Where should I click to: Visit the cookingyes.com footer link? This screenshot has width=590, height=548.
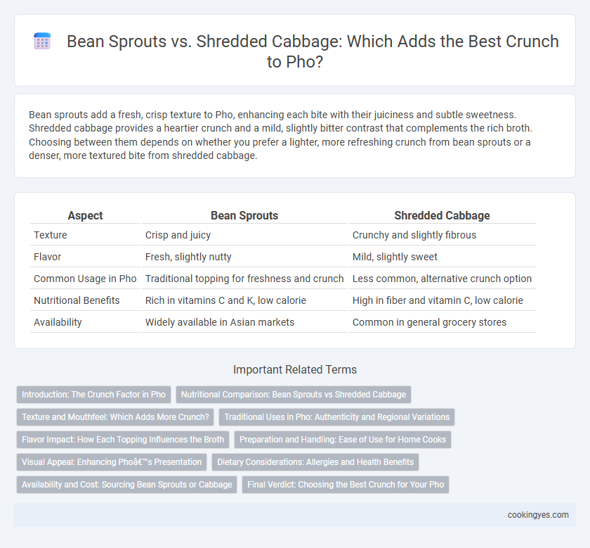[538, 515]
